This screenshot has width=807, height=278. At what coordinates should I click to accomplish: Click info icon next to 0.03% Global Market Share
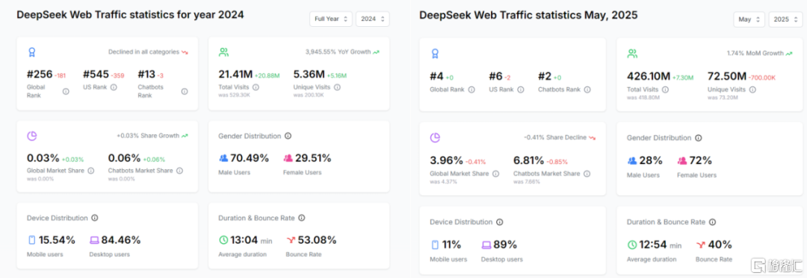[91, 171]
